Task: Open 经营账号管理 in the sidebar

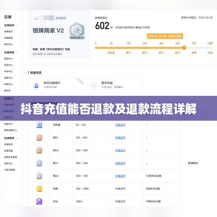Action: (x=10, y=157)
